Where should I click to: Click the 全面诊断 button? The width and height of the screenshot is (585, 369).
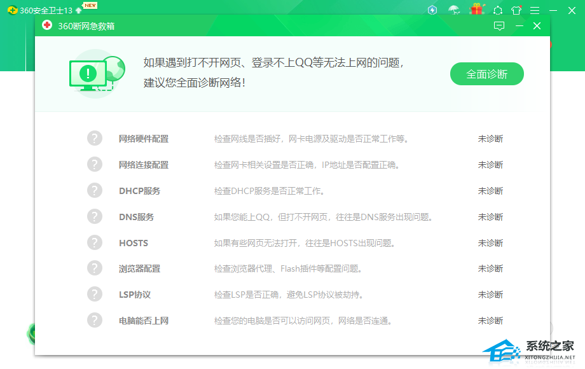pos(486,74)
